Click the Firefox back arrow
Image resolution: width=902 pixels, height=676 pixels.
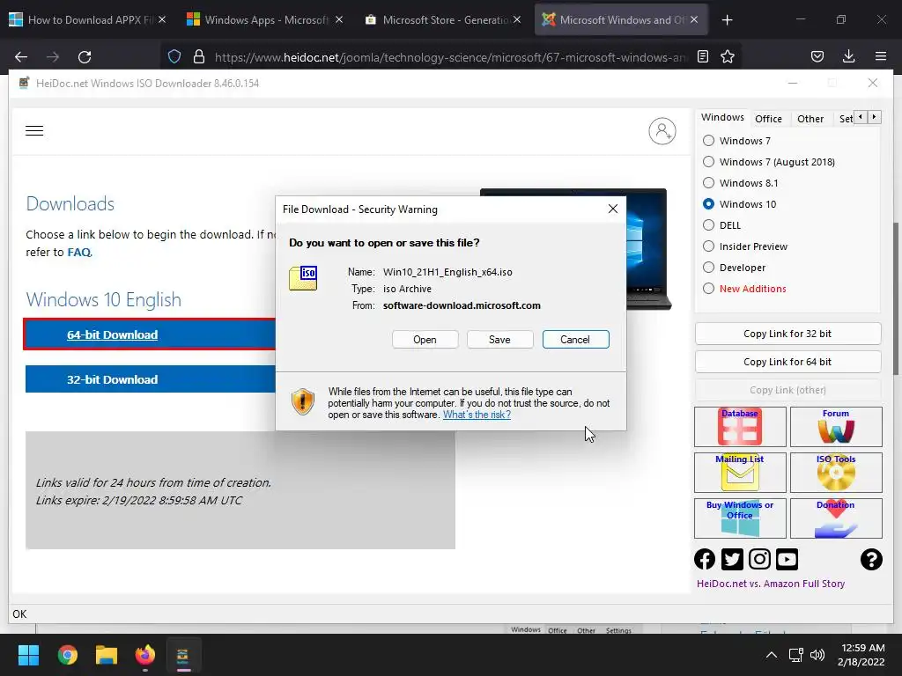(21, 57)
